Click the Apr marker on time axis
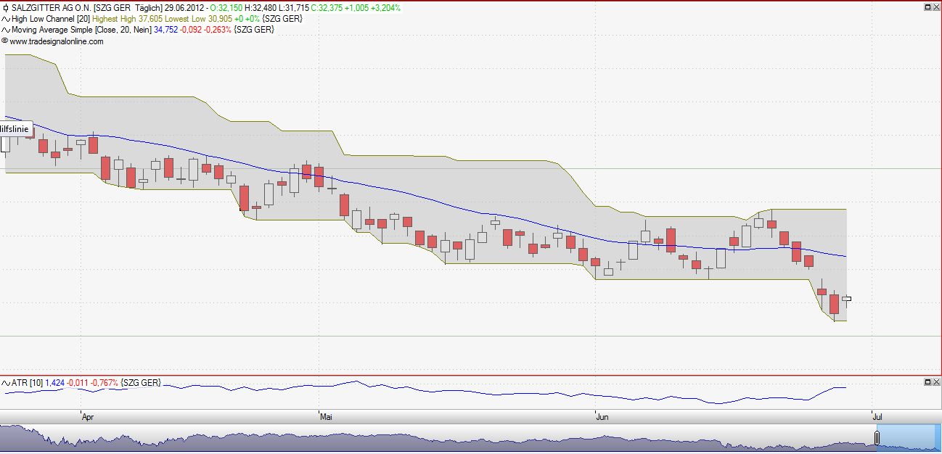 [88, 417]
